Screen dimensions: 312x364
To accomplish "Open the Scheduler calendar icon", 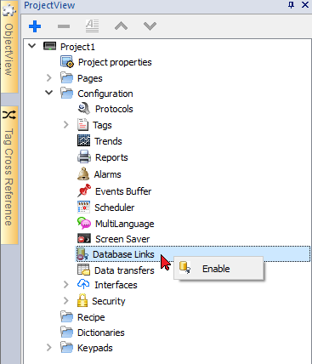I will (x=83, y=207).
